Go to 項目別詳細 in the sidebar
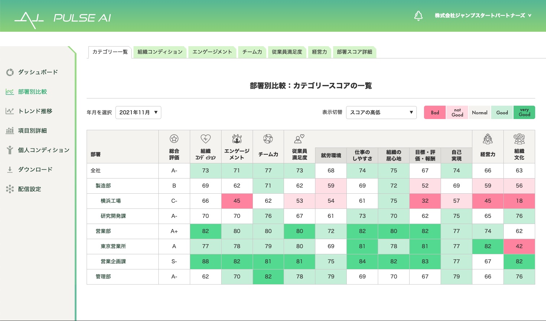 [x=32, y=131]
